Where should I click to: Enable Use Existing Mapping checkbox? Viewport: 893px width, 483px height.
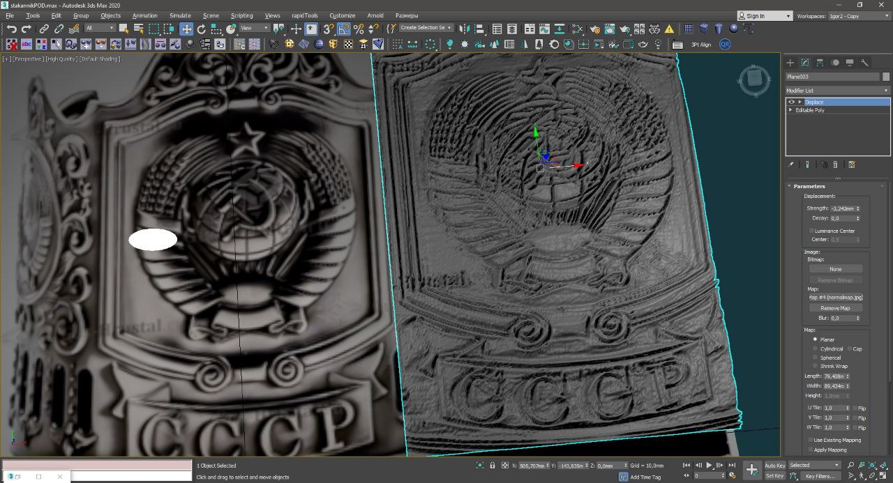[811, 440]
